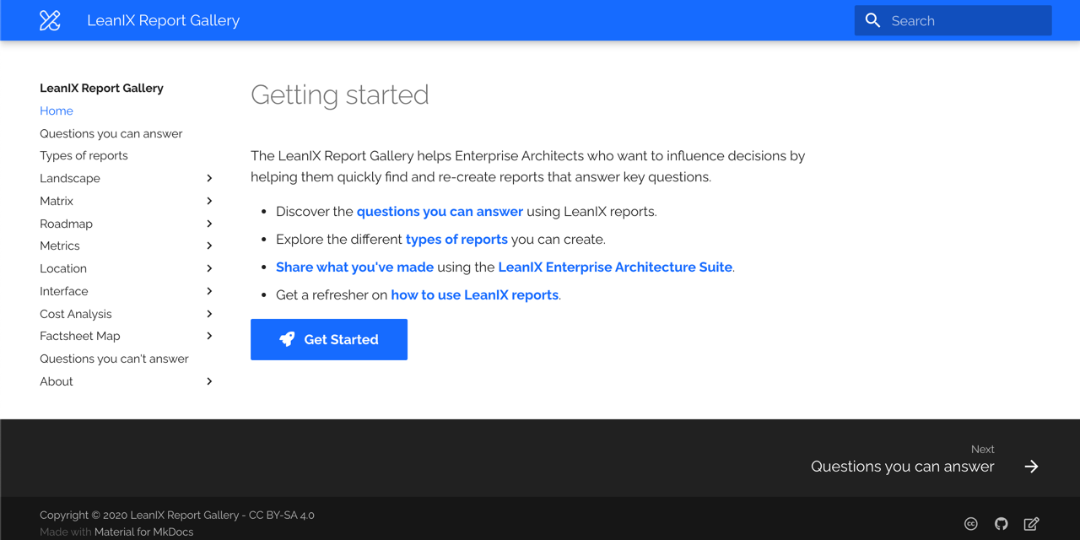Select Roadmap label in sidebar
1080x540 pixels.
(66, 224)
